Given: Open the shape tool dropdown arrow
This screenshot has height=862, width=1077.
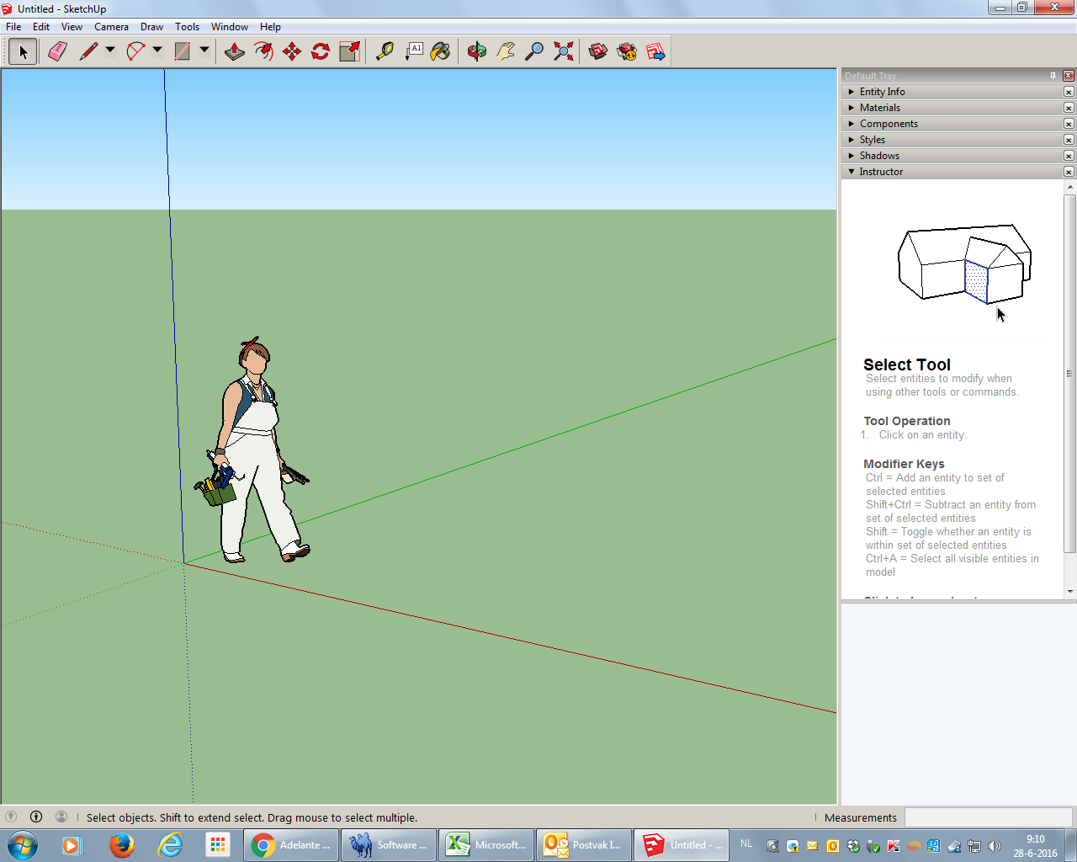Looking at the screenshot, I should point(204,51).
